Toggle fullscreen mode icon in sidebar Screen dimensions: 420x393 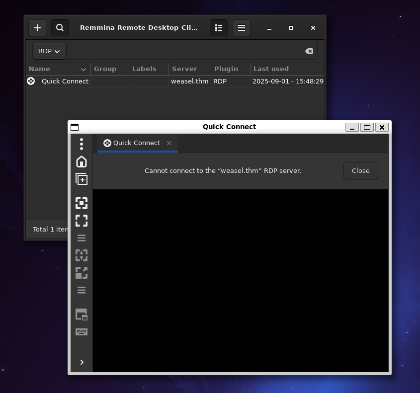(x=82, y=221)
